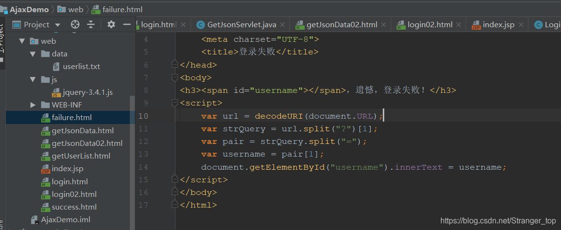Select getUserList.html in project tree

[x=81, y=156]
